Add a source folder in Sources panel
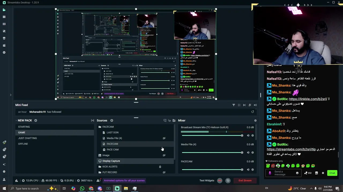This screenshot has width=343, height=192. (x=174, y=121)
